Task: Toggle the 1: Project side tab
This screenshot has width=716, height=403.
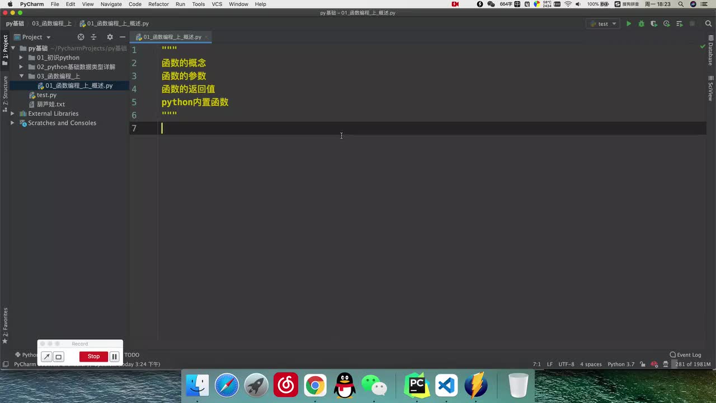Action: [5, 50]
